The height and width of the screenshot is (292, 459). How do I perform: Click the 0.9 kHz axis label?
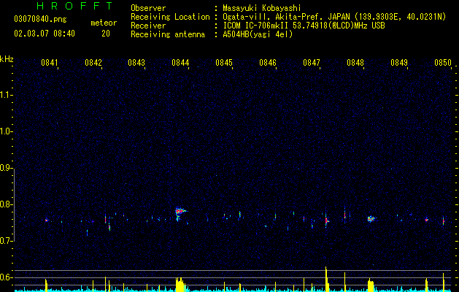(7, 168)
